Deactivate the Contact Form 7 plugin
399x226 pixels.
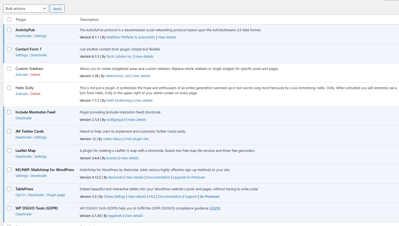click(39, 55)
